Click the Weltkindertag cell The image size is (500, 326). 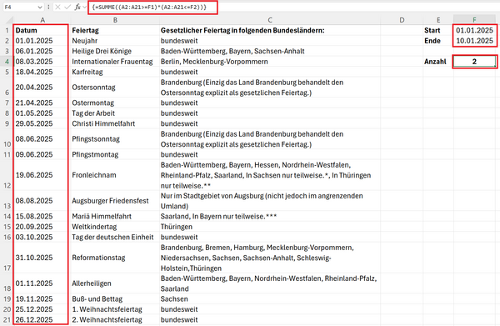point(115,227)
